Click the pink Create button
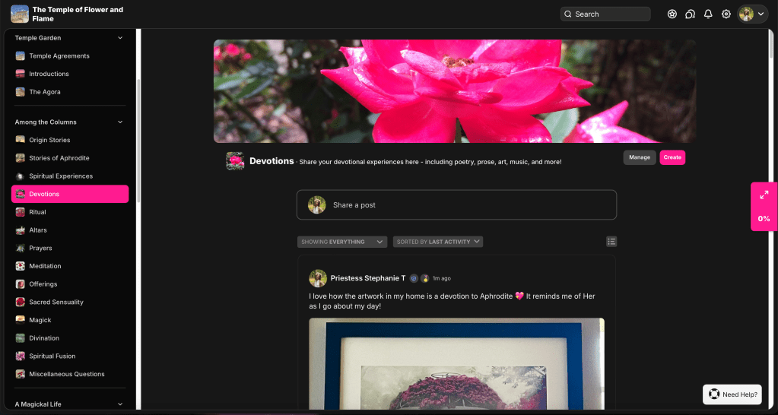 pos(672,157)
